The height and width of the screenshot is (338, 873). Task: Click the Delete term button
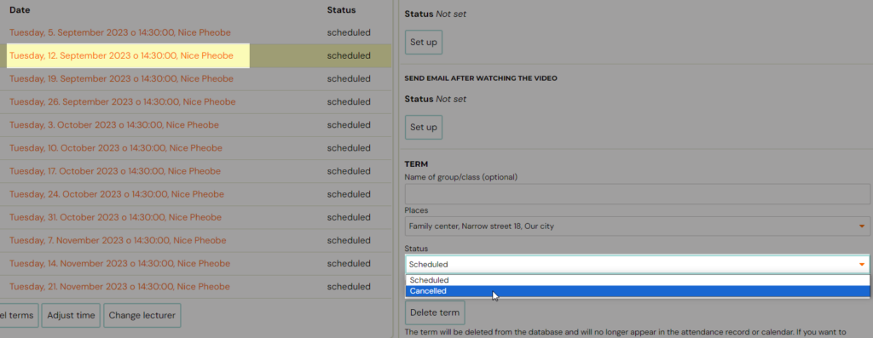[x=435, y=312]
